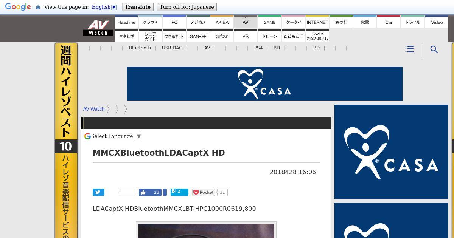Click the Bluetooth topic link
Screen dimensions: 454x238
(140, 48)
